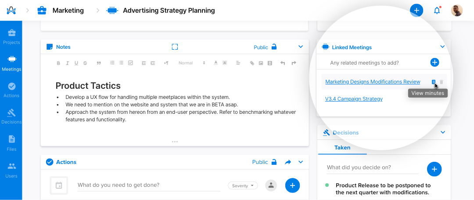Focus 'What do you need to get done?' field
The image size is (474, 200).
[x=149, y=185]
